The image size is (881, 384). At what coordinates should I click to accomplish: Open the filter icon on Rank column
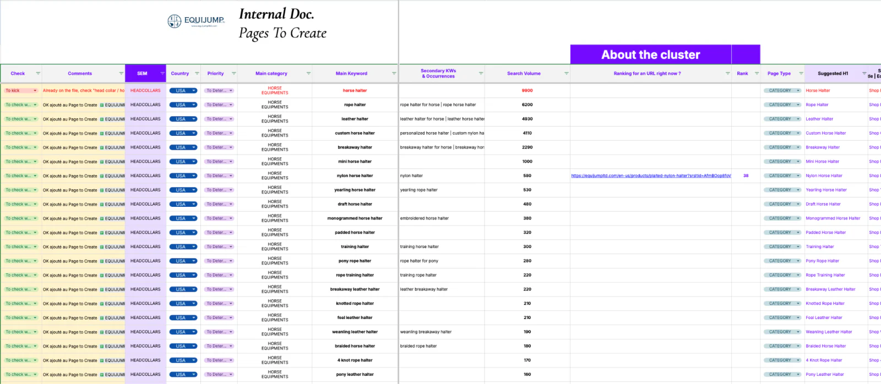click(757, 73)
